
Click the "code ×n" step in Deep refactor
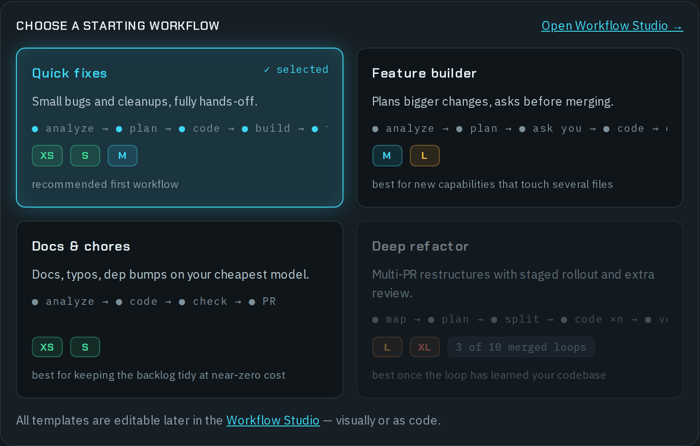coord(592,320)
